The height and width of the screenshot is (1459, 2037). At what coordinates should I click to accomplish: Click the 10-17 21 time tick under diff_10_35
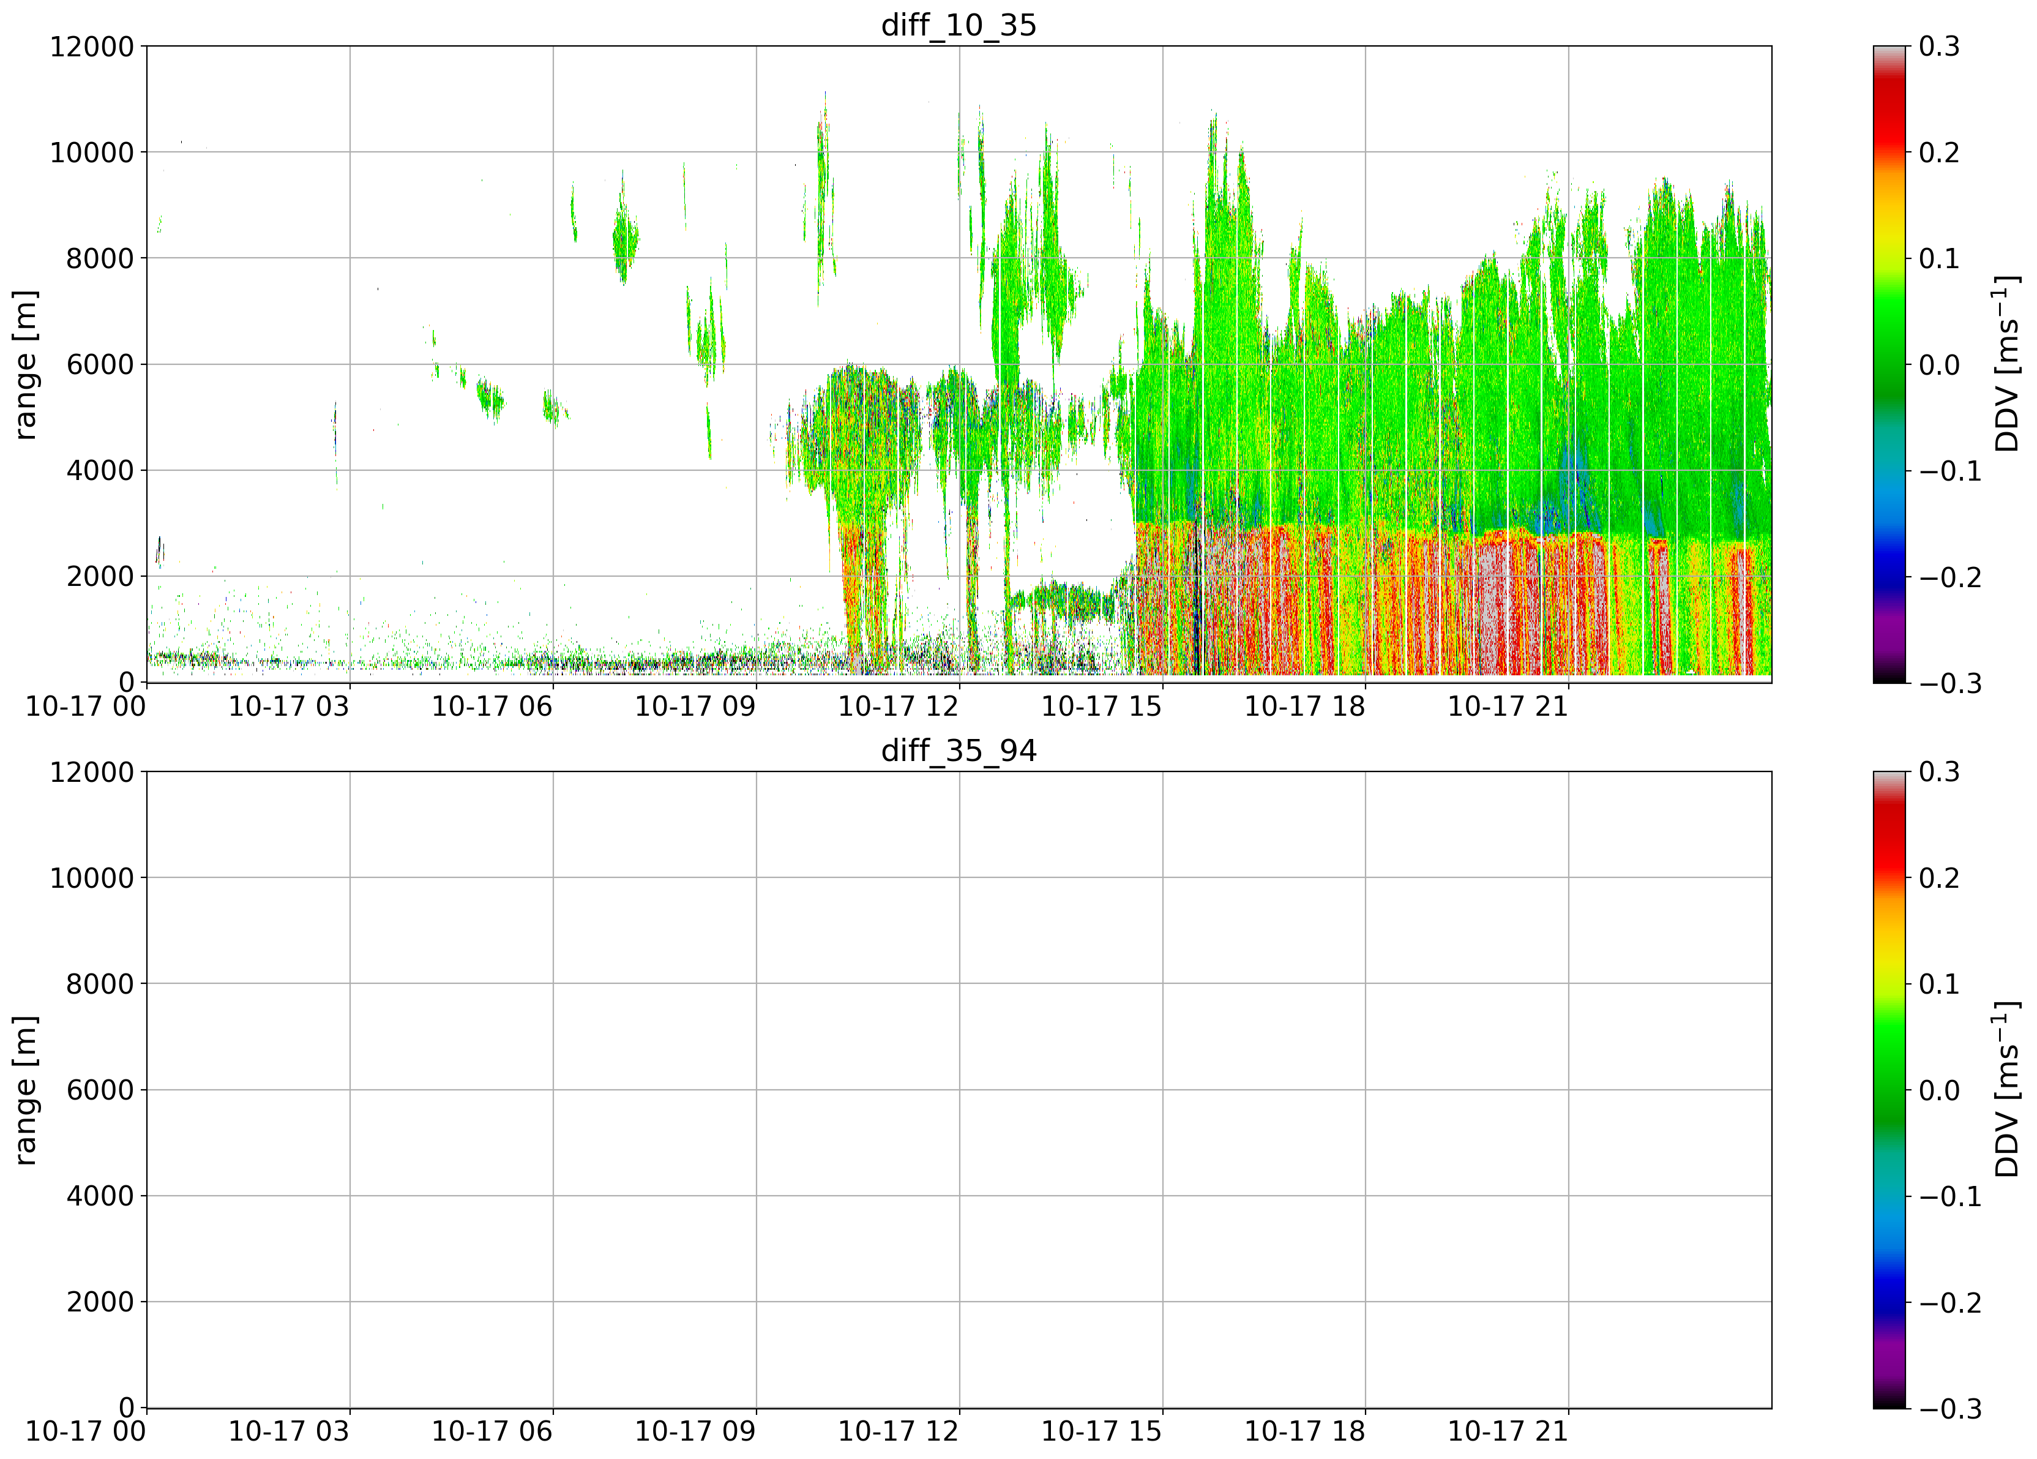(1507, 706)
